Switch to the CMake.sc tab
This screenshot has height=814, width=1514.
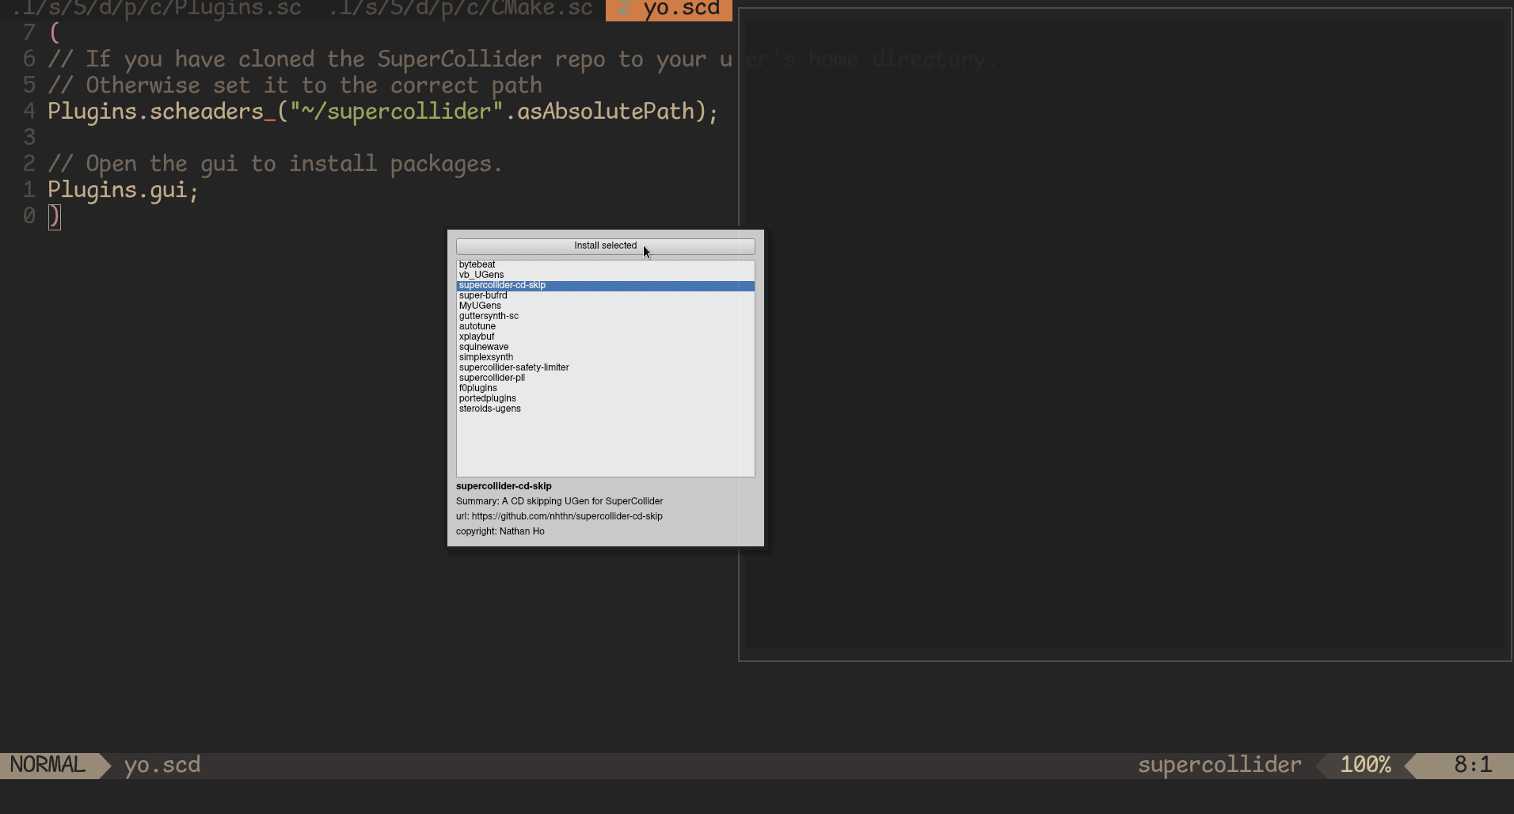460,9
